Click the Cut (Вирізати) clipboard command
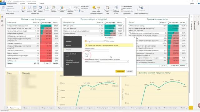The width and height of the screenshot is (200, 112). pos(10,6)
